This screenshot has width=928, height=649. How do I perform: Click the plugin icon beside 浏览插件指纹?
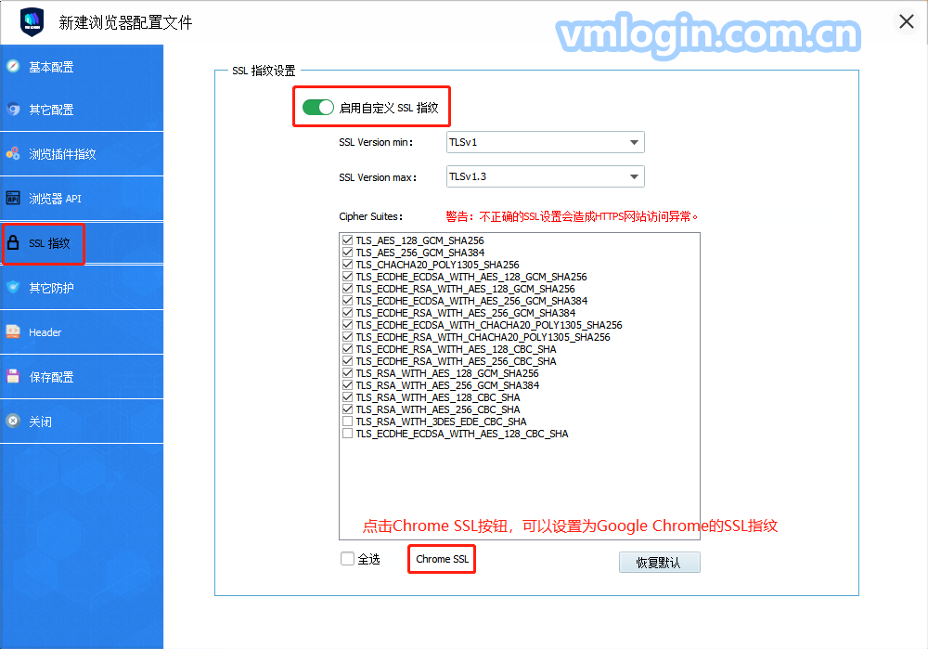(13, 153)
